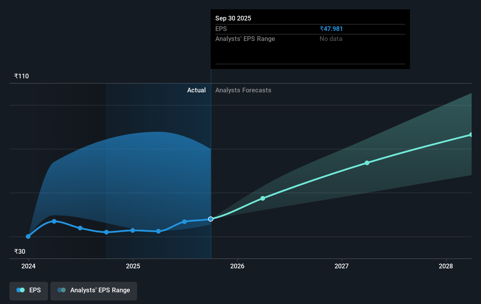Click the 'No data' tooltip value

[331, 39]
